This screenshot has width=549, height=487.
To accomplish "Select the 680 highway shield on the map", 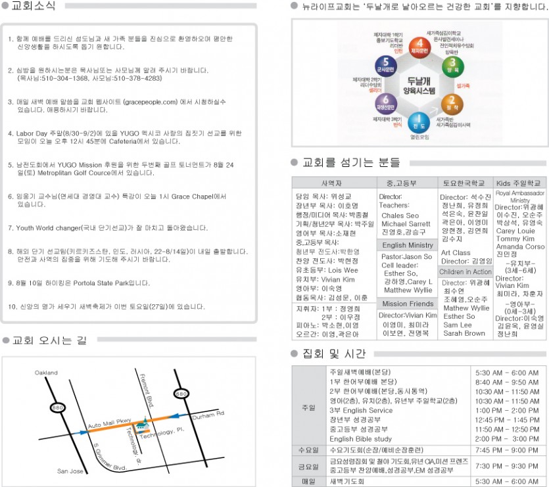I will tap(181, 394).
